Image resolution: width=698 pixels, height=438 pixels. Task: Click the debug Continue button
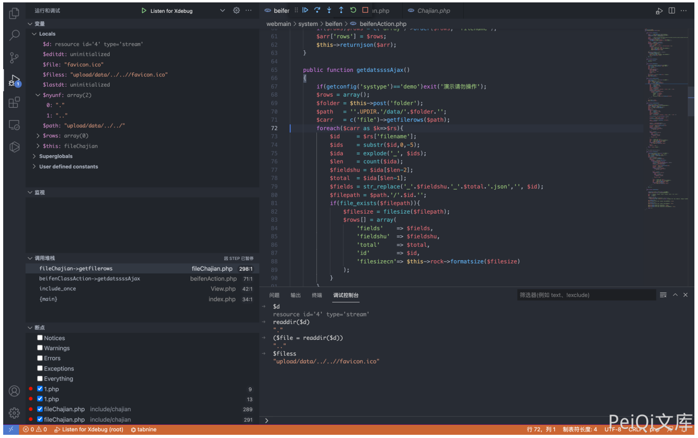point(305,10)
